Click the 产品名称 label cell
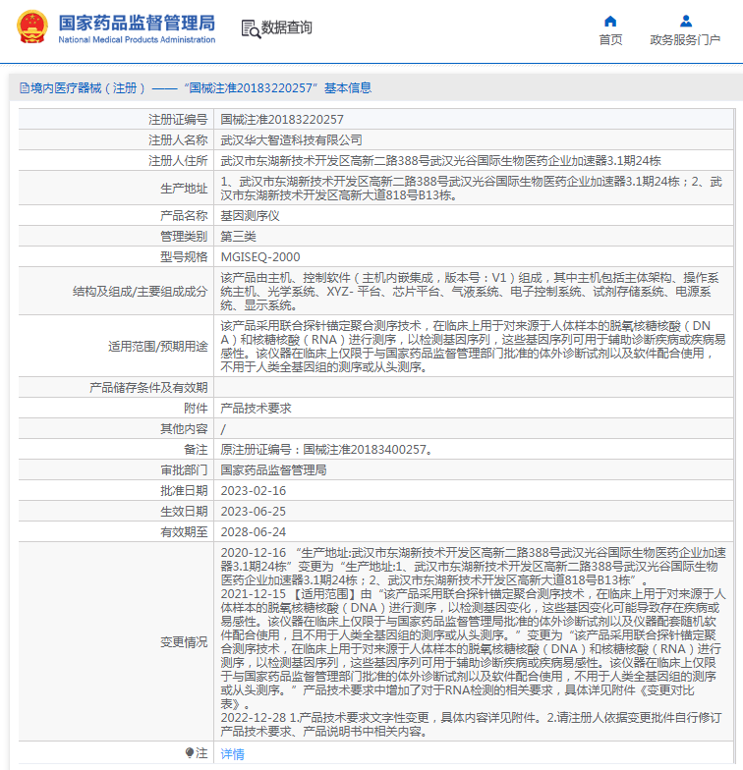743x770 pixels. coord(116,216)
